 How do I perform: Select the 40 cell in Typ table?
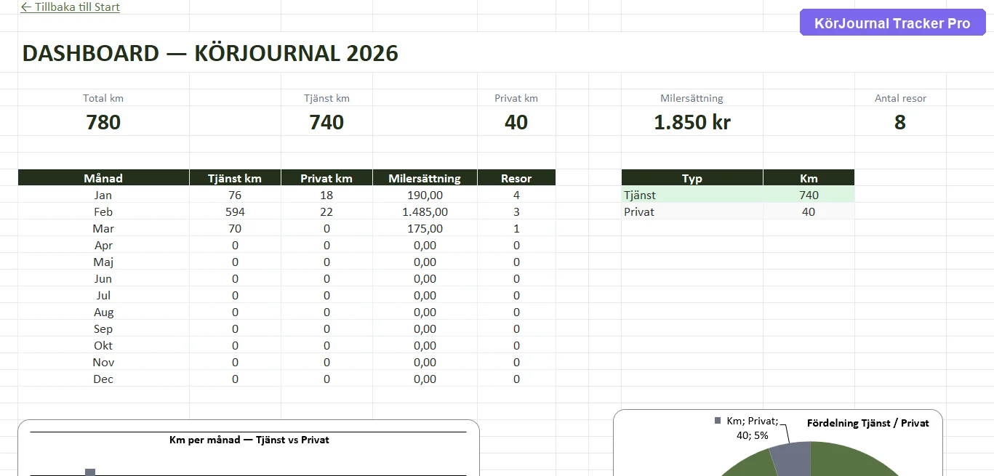click(809, 211)
